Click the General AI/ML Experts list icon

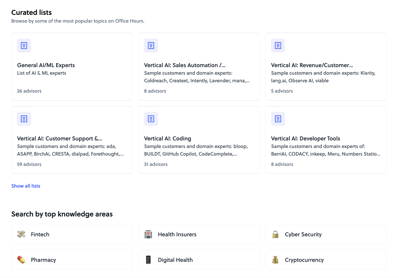pyautogui.click(x=24, y=46)
